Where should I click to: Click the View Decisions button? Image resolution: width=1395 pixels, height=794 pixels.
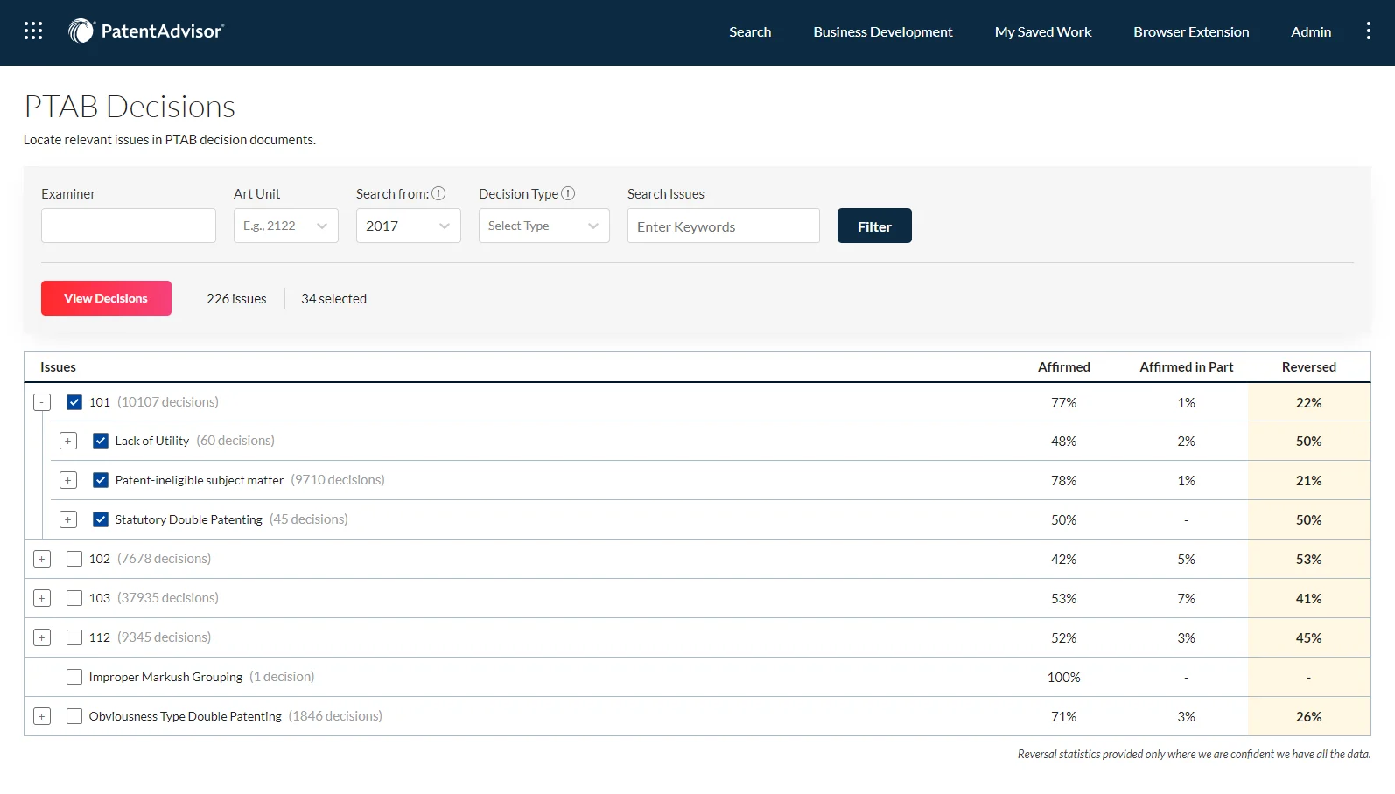click(x=106, y=298)
